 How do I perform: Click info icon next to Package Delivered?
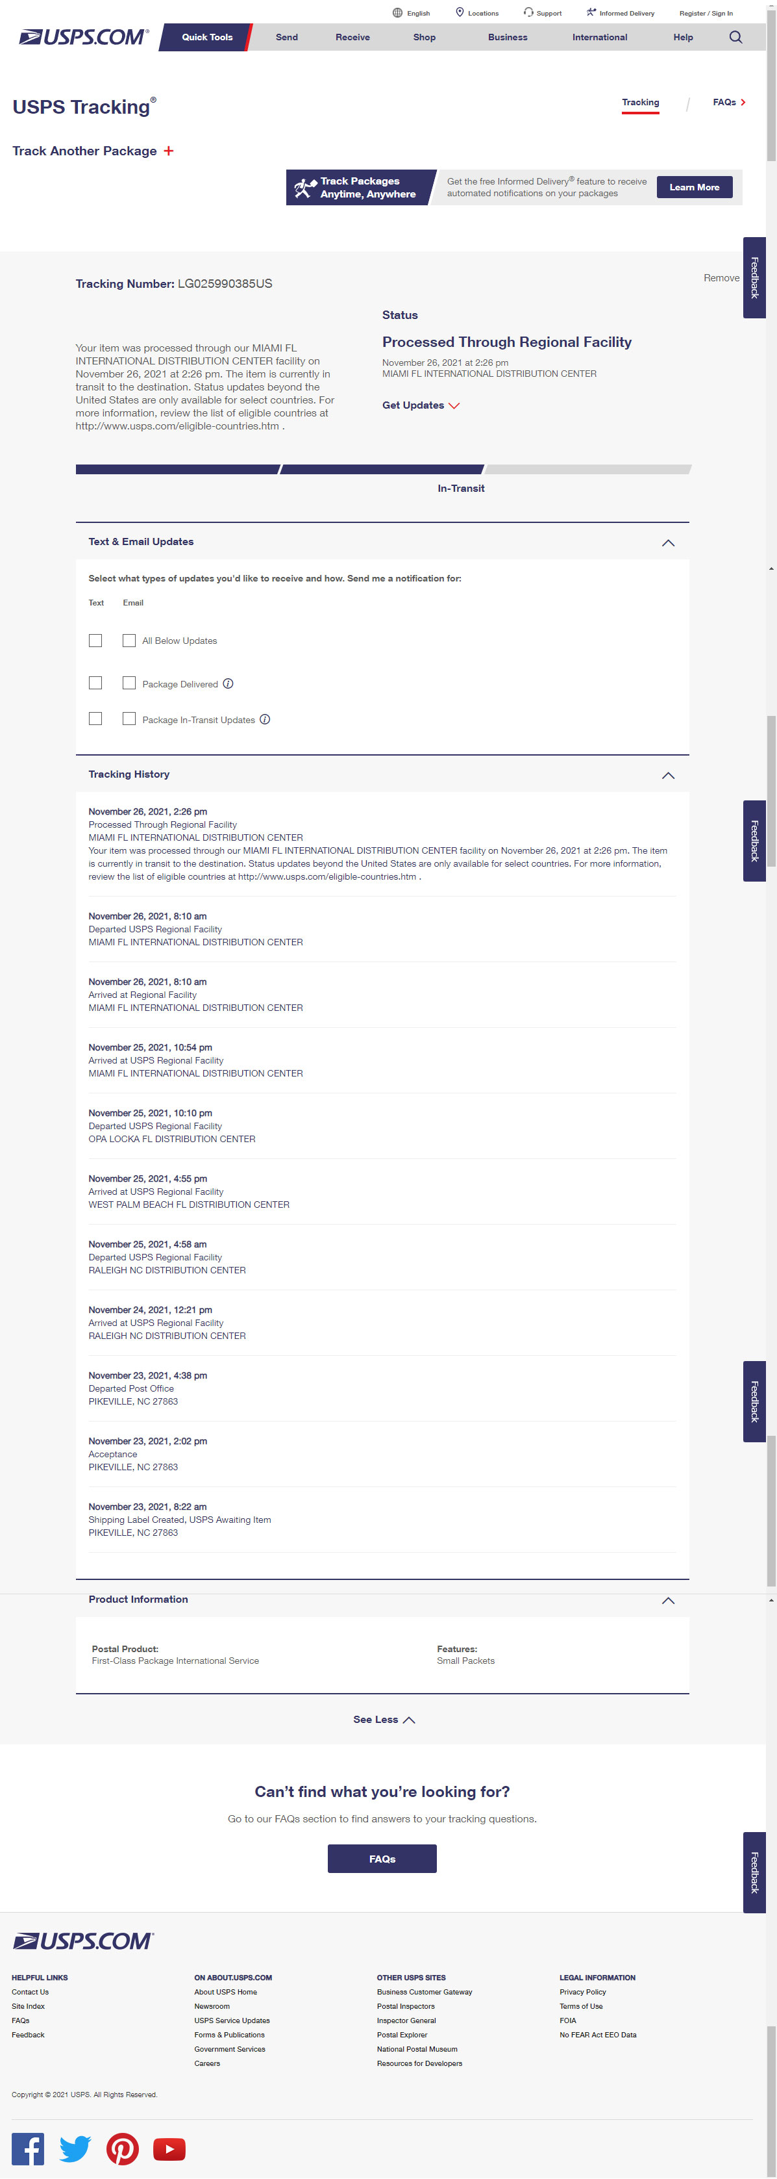(228, 683)
